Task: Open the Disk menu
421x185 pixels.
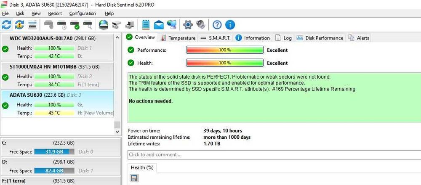Action: pyautogui.click(x=20, y=13)
